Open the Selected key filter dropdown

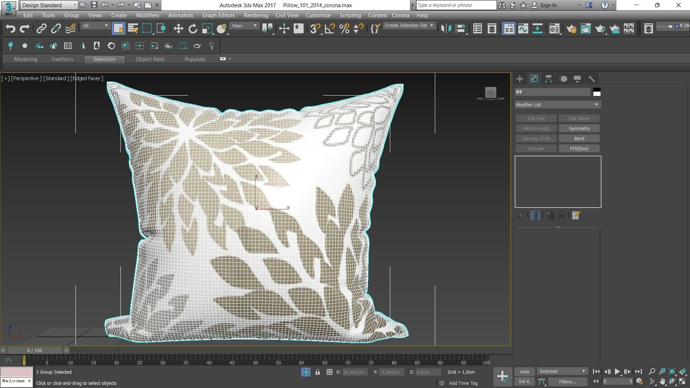[562, 371]
